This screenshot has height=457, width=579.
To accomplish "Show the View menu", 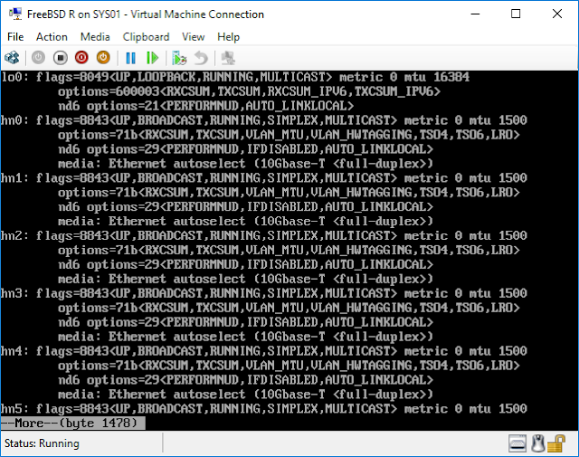I will tap(193, 37).
